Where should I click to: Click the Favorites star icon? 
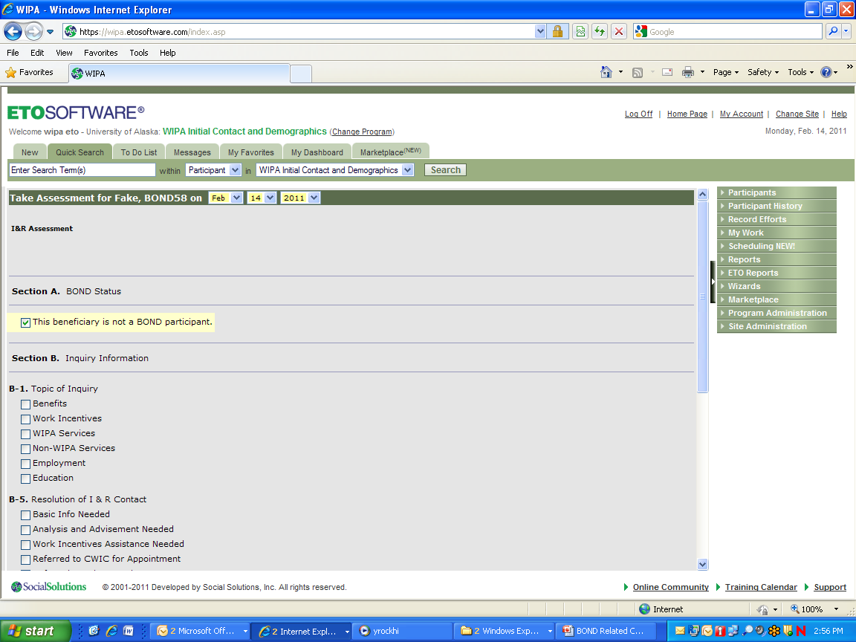[10, 72]
